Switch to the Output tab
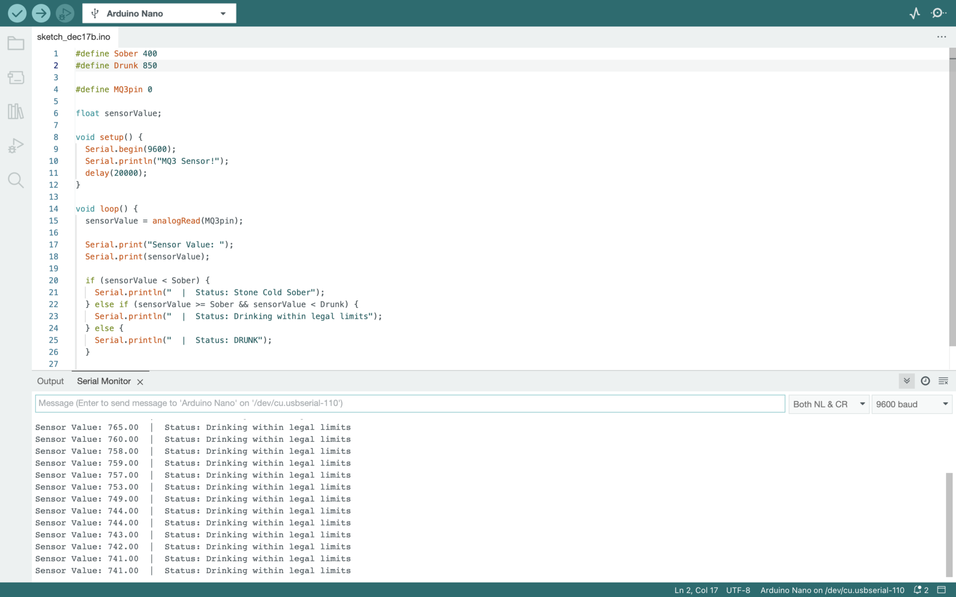Image resolution: width=956 pixels, height=597 pixels. click(x=50, y=381)
